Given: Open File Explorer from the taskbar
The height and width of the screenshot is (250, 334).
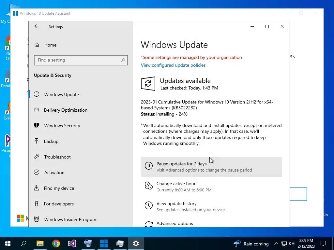Looking at the screenshot, I should [x=40, y=243].
